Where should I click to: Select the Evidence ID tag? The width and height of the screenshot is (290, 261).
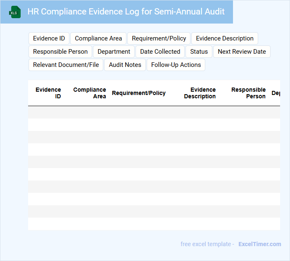[x=49, y=38]
